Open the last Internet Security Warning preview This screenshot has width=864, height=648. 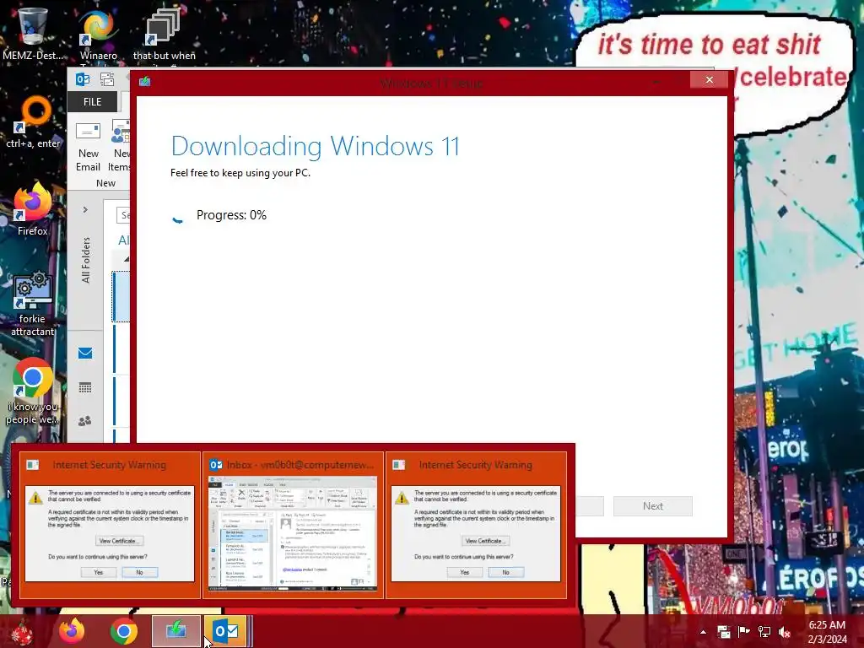pyautogui.click(x=476, y=525)
